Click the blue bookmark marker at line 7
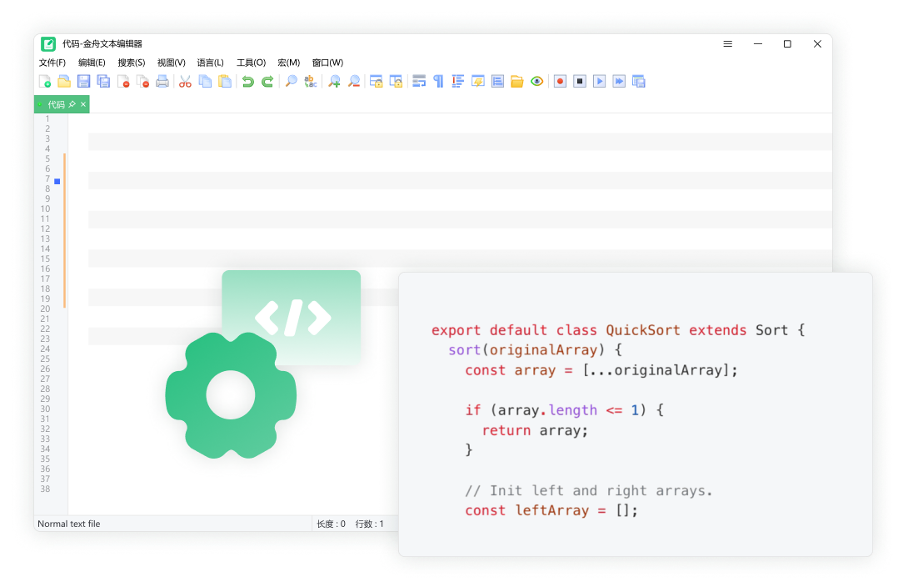 [57, 181]
